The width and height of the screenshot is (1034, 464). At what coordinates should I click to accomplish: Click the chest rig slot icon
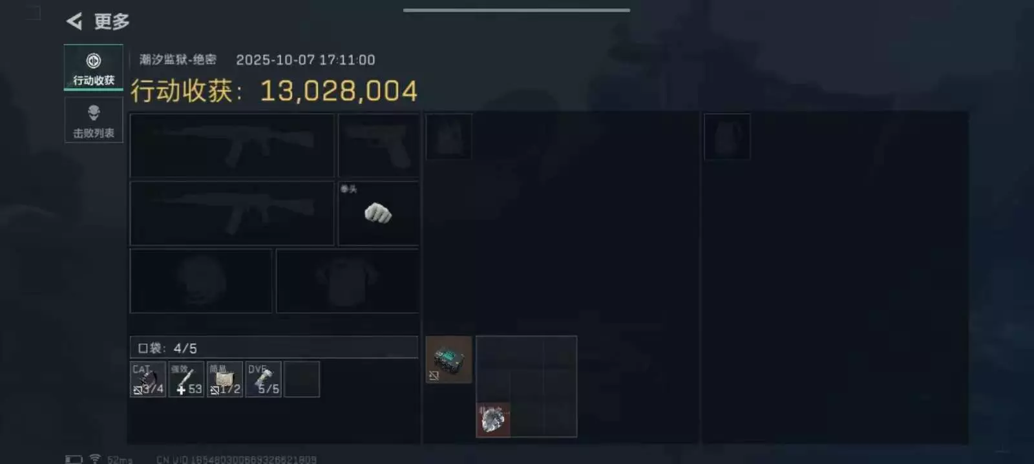click(x=448, y=136)
